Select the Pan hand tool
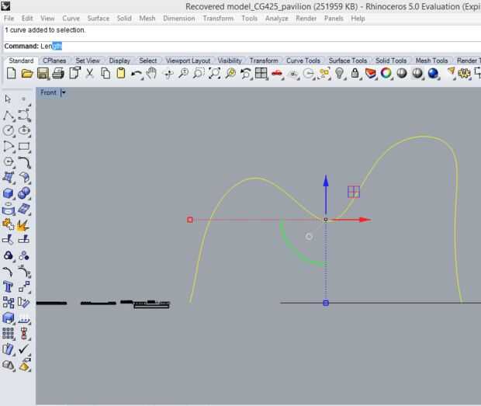The image size is (481, 406). pyautogui.click(x=151, y=74)
